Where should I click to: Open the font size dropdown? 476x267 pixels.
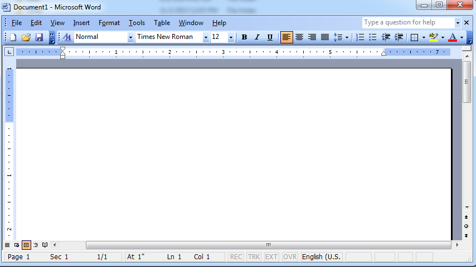pos(231,37)
